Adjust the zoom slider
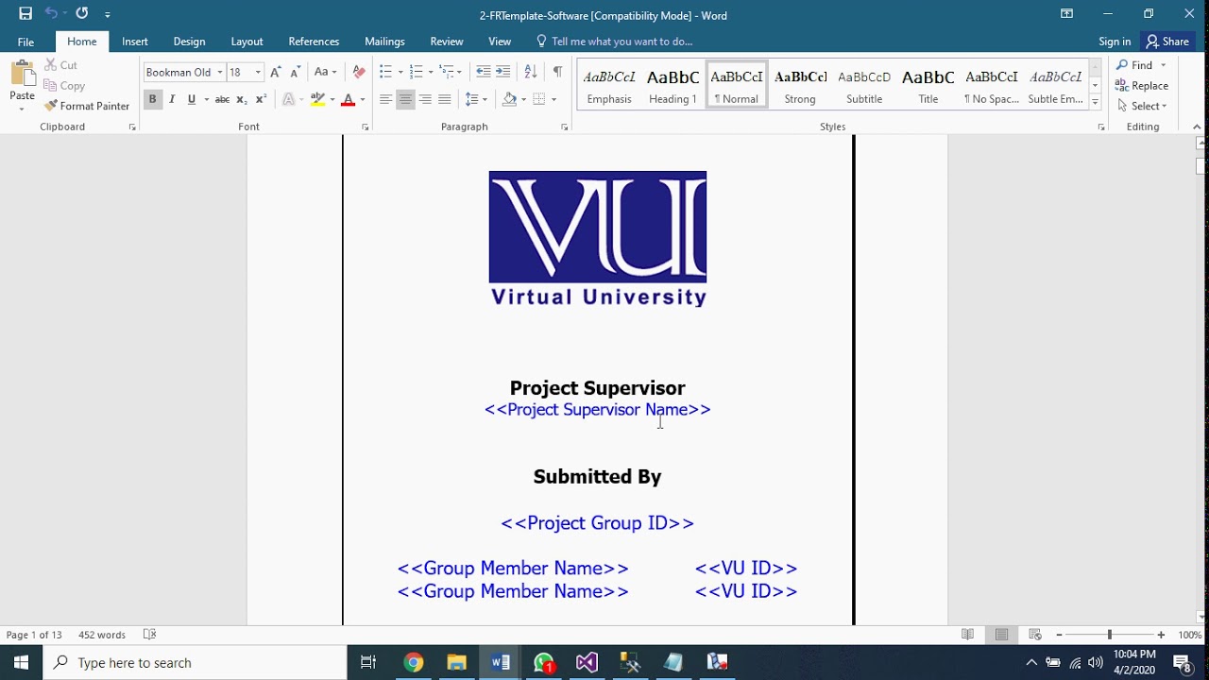 1109,635
